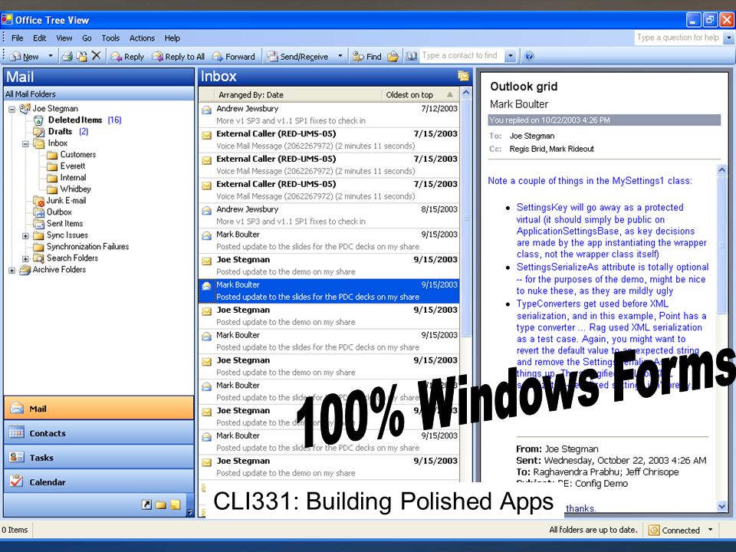Click the New mail button
This screenshot has height=552, width=736.
[25, 56]
